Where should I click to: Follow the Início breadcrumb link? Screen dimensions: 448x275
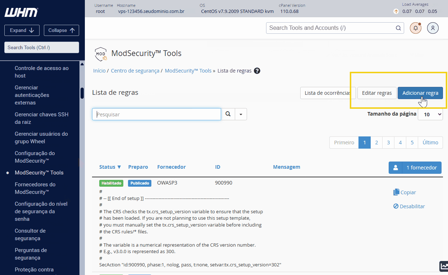99,71
